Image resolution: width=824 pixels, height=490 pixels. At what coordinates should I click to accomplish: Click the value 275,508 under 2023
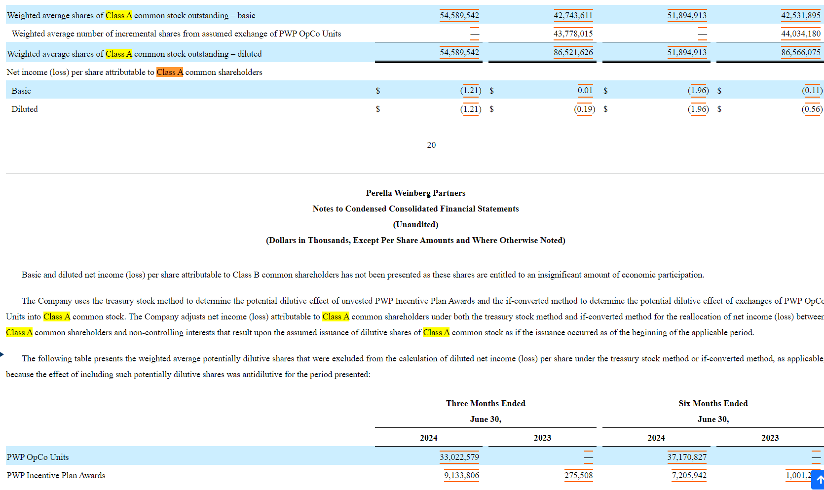pos(579,475)
